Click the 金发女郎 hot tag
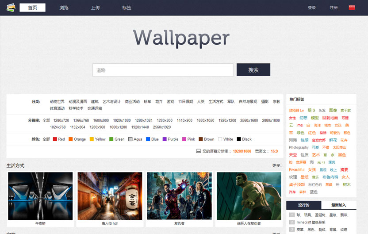The width and height of the screenshot is (368, 234). coord(318,140)
